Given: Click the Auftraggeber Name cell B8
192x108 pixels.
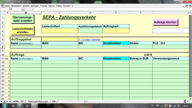Looking at the screenshot, I should coord(26,47).
